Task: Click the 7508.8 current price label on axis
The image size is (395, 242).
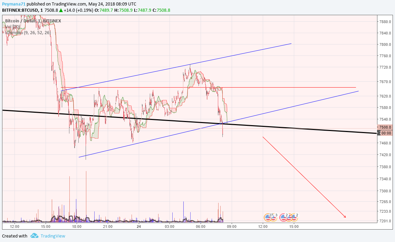Action: 384,127
